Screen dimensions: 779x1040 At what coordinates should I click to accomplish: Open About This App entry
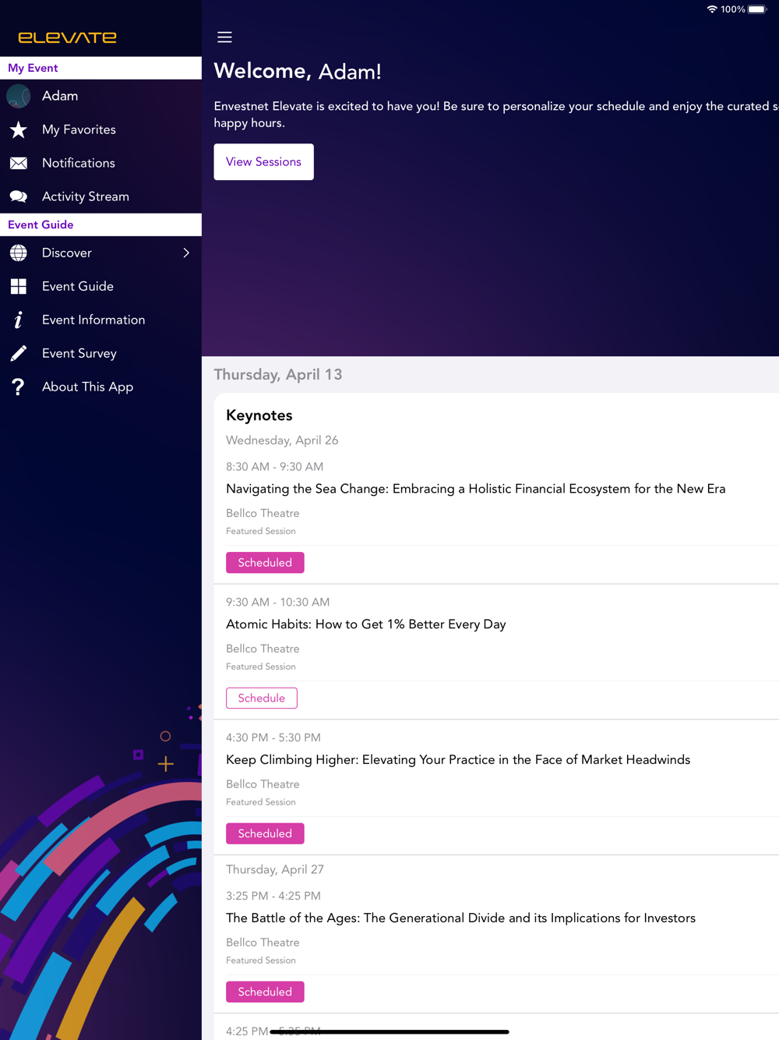100,387
